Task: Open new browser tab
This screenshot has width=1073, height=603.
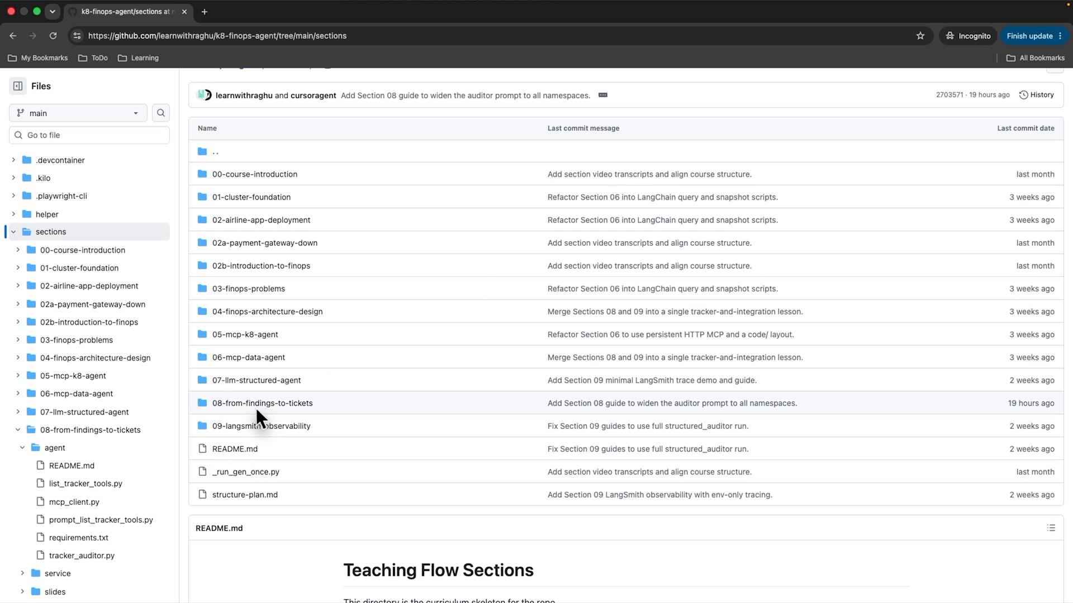Action: pos(205,12)
